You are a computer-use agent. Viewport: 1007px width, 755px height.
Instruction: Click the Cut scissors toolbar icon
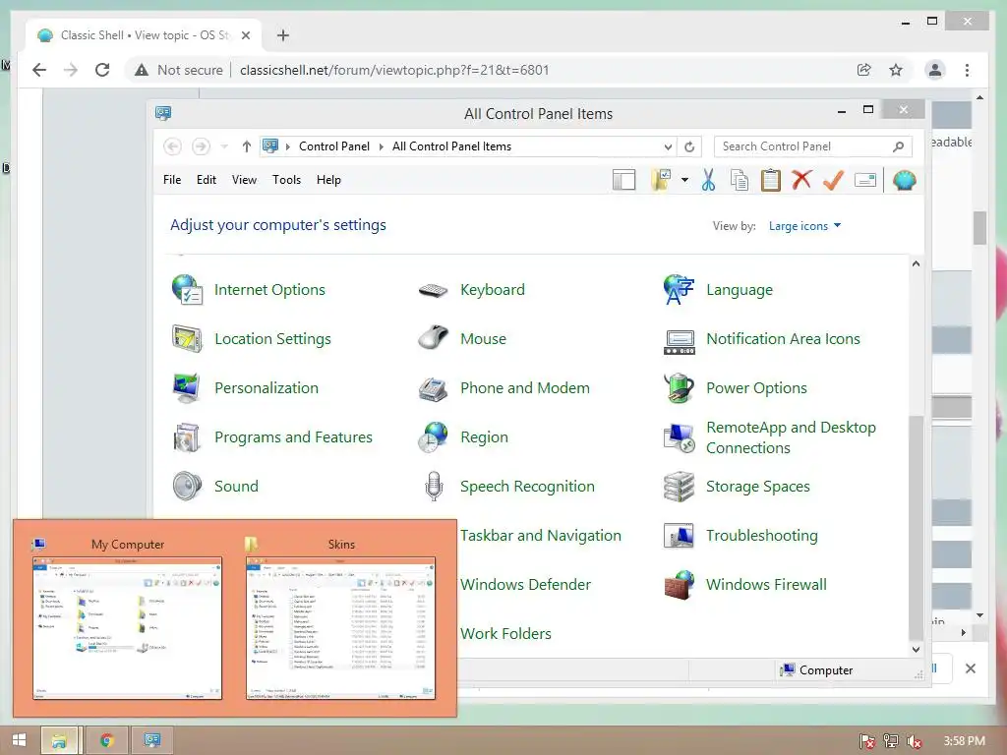(708, 181)
